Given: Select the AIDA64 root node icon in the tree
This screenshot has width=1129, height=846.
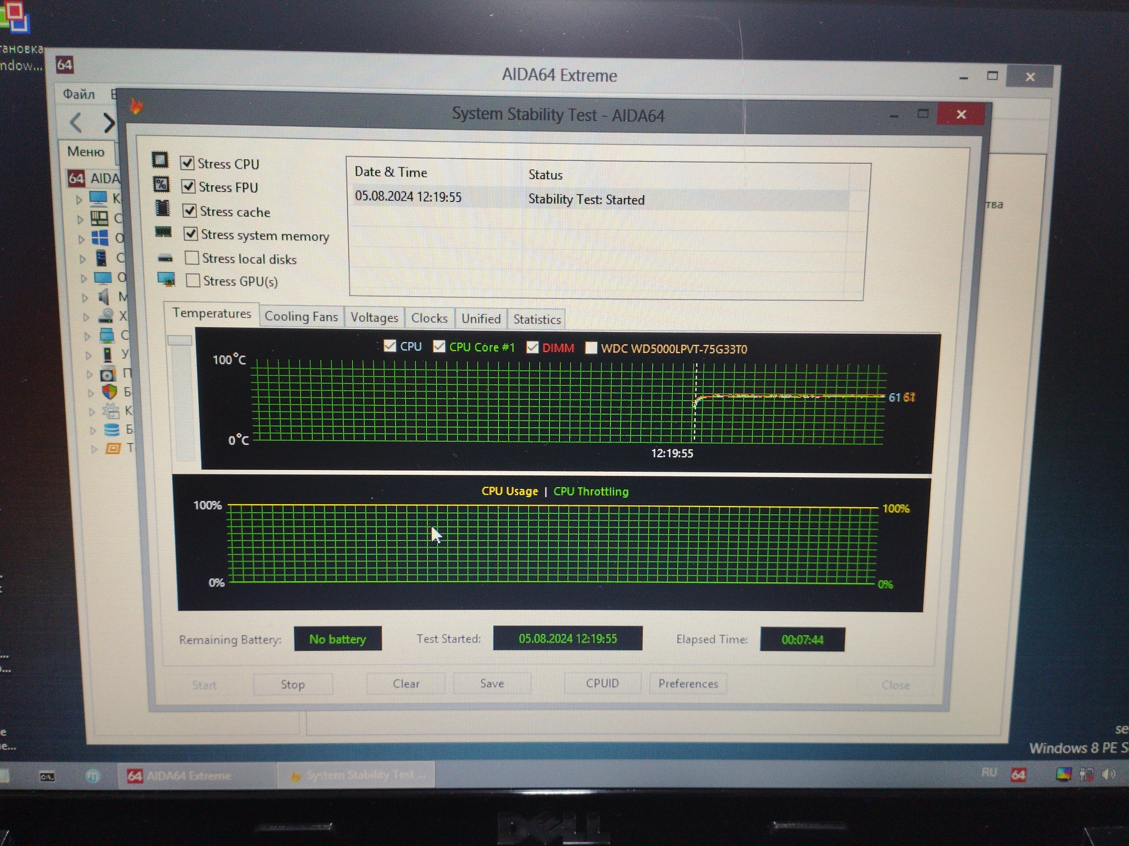Looking at the screenshot, I should pyautogui.click(x=76, y=178).
